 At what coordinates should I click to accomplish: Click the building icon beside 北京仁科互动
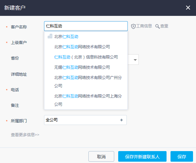(x=50, y=36)
